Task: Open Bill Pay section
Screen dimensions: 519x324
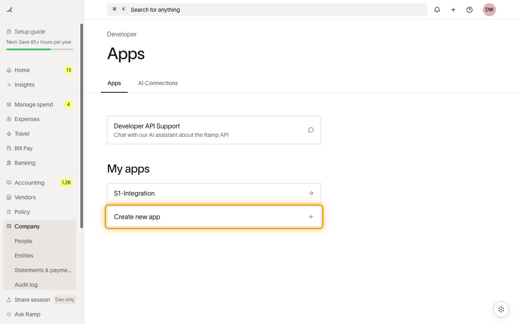Action: click(40, 148)
